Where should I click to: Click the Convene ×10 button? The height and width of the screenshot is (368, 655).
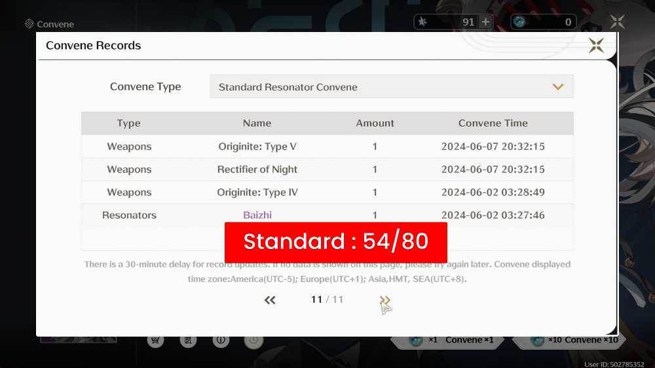[x=569, y=341]
